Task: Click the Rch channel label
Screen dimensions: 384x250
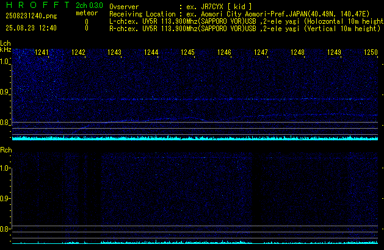Action: coord(6,150)
